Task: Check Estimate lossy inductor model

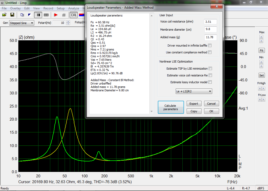Action: coord(210,82)
